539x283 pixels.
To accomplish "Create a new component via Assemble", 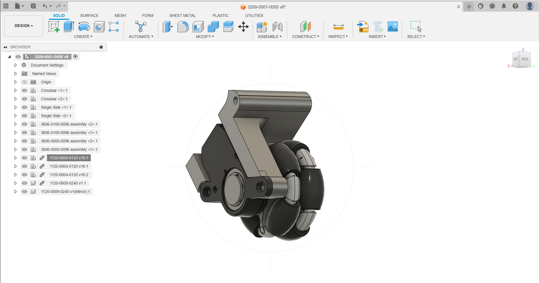I will click(261, 27).
